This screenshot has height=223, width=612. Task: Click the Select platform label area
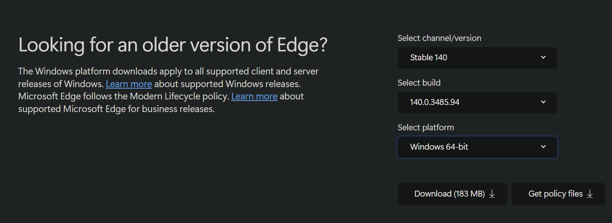pyautogui.click(x=425, y=127)
